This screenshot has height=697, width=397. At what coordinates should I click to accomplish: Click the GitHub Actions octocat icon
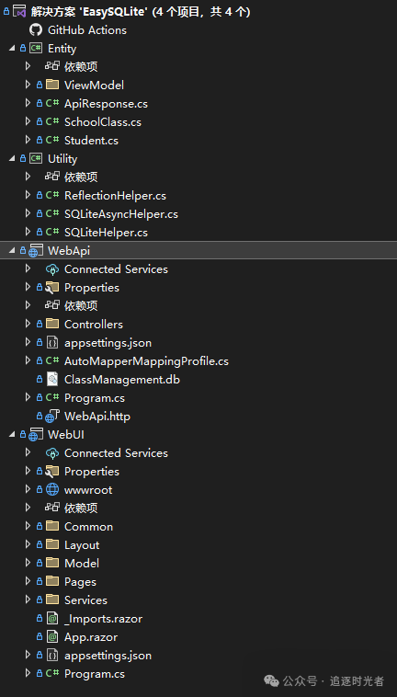(x=36, y=29)
